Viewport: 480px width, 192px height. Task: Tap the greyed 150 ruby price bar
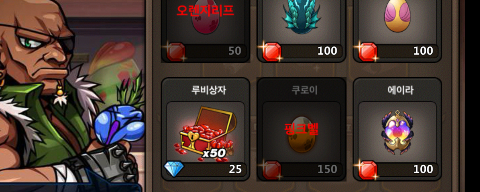301,169
